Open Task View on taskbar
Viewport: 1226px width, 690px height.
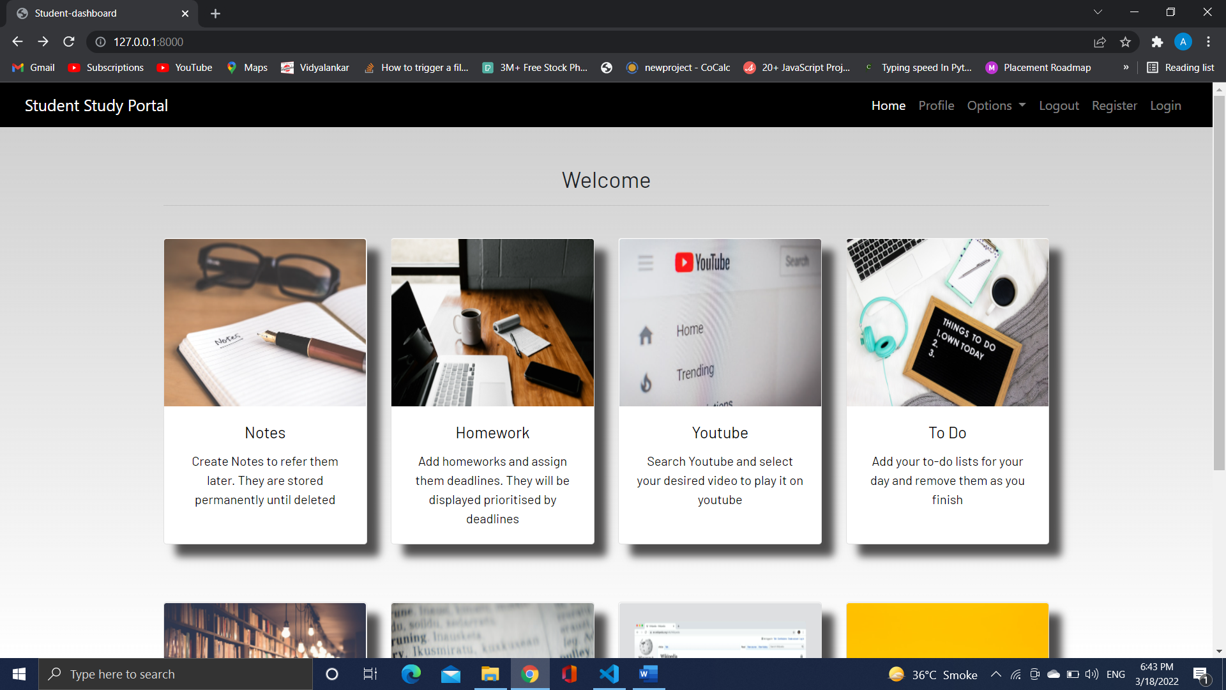point(370,674)
